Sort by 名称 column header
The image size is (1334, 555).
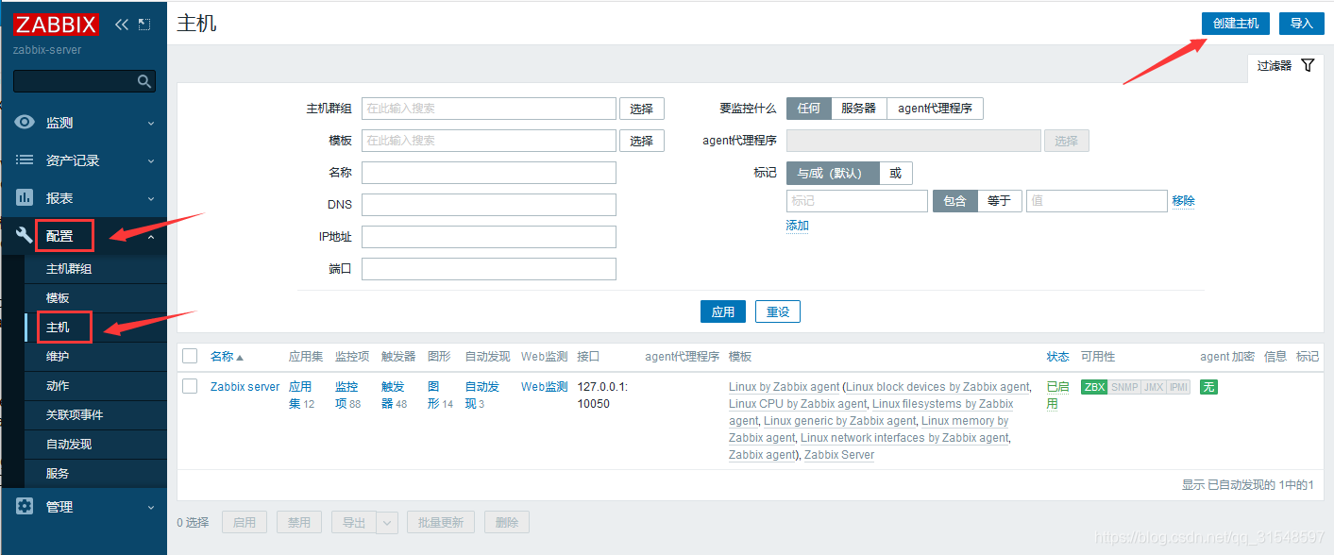click(x=227, y=357)
